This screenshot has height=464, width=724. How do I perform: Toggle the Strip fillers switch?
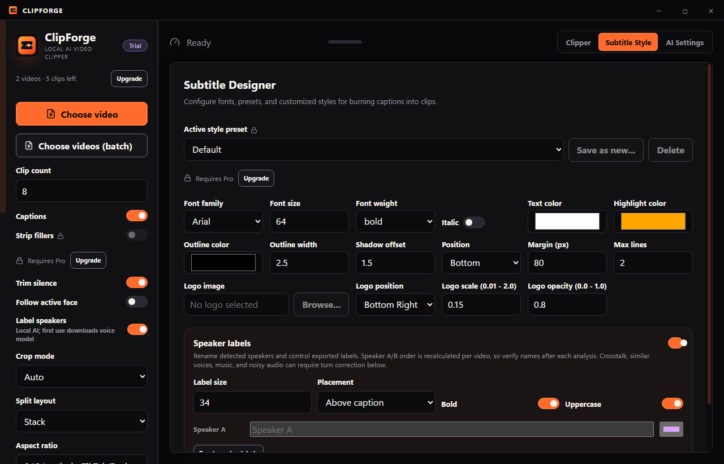click(x=137, y=235)
